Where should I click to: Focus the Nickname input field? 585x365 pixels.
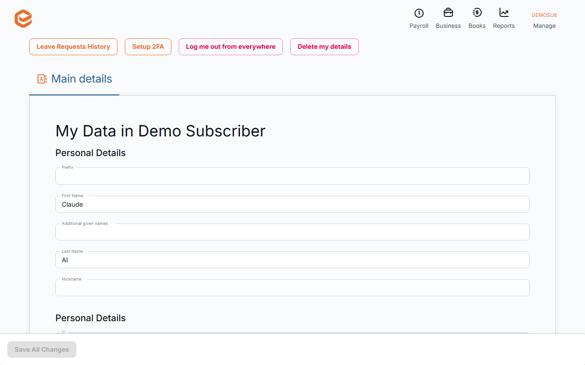tap(292, 288)
